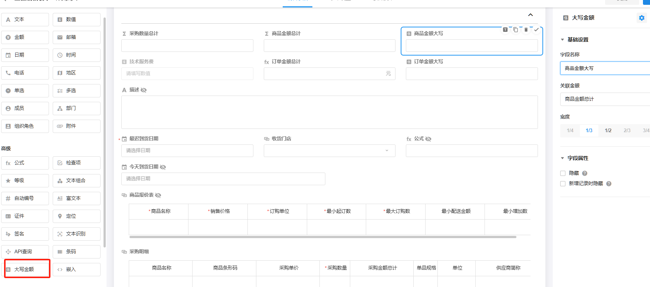Click the help icon next to 隐藏
The height and width of the screenshot is (287, 650).
click(585, 173)
